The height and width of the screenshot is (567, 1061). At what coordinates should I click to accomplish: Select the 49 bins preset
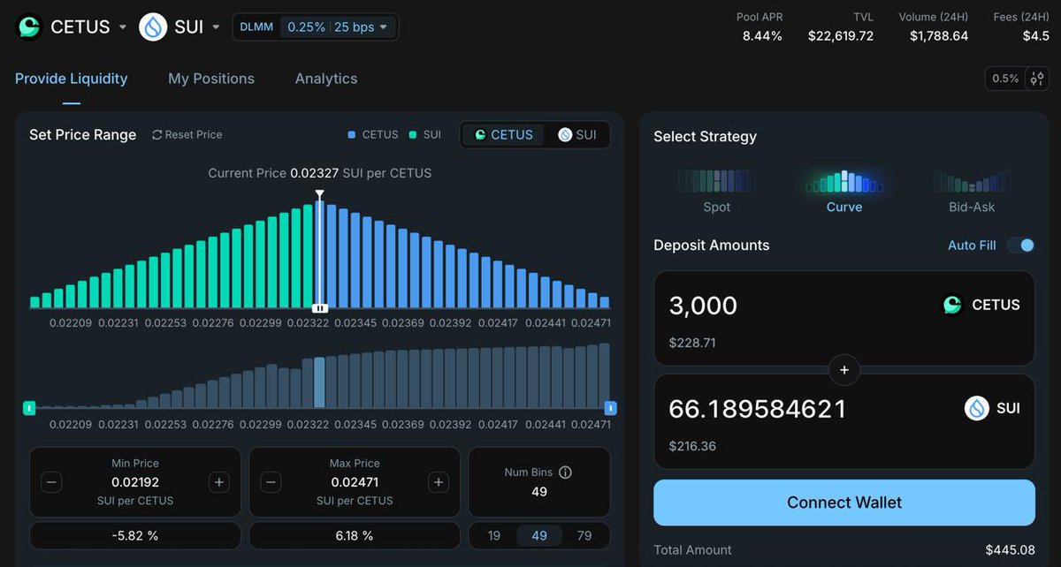click(539, 535)
